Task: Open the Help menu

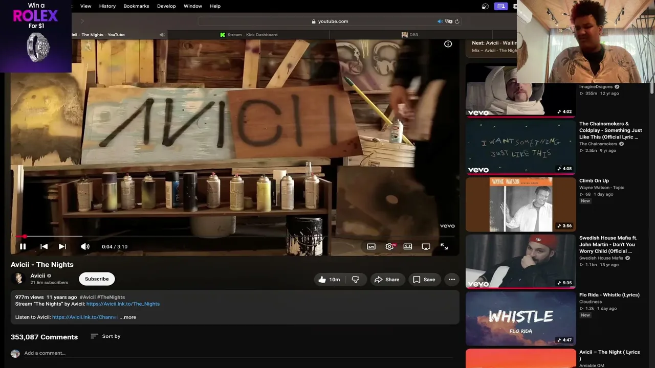Action: pyautogui.click(x=215, y=6)
